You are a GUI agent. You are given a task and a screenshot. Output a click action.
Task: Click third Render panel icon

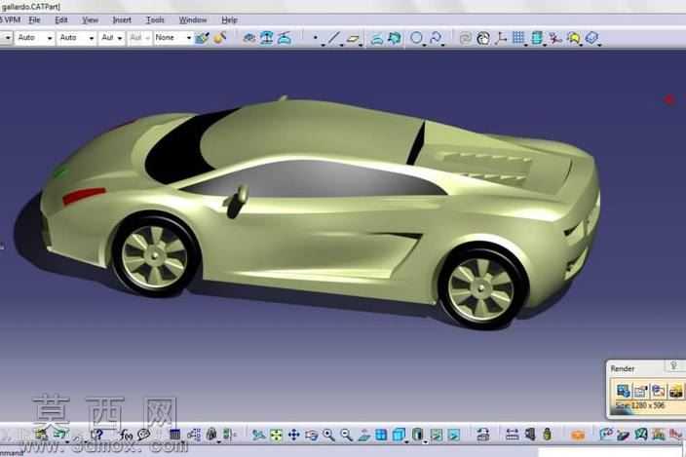[659, 391]
